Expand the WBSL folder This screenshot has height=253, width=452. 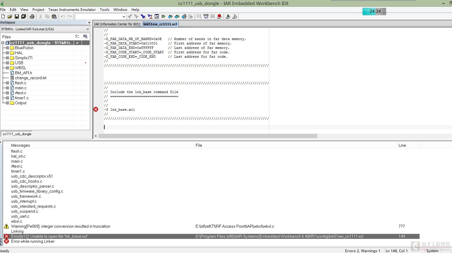[x=7, y=68]
